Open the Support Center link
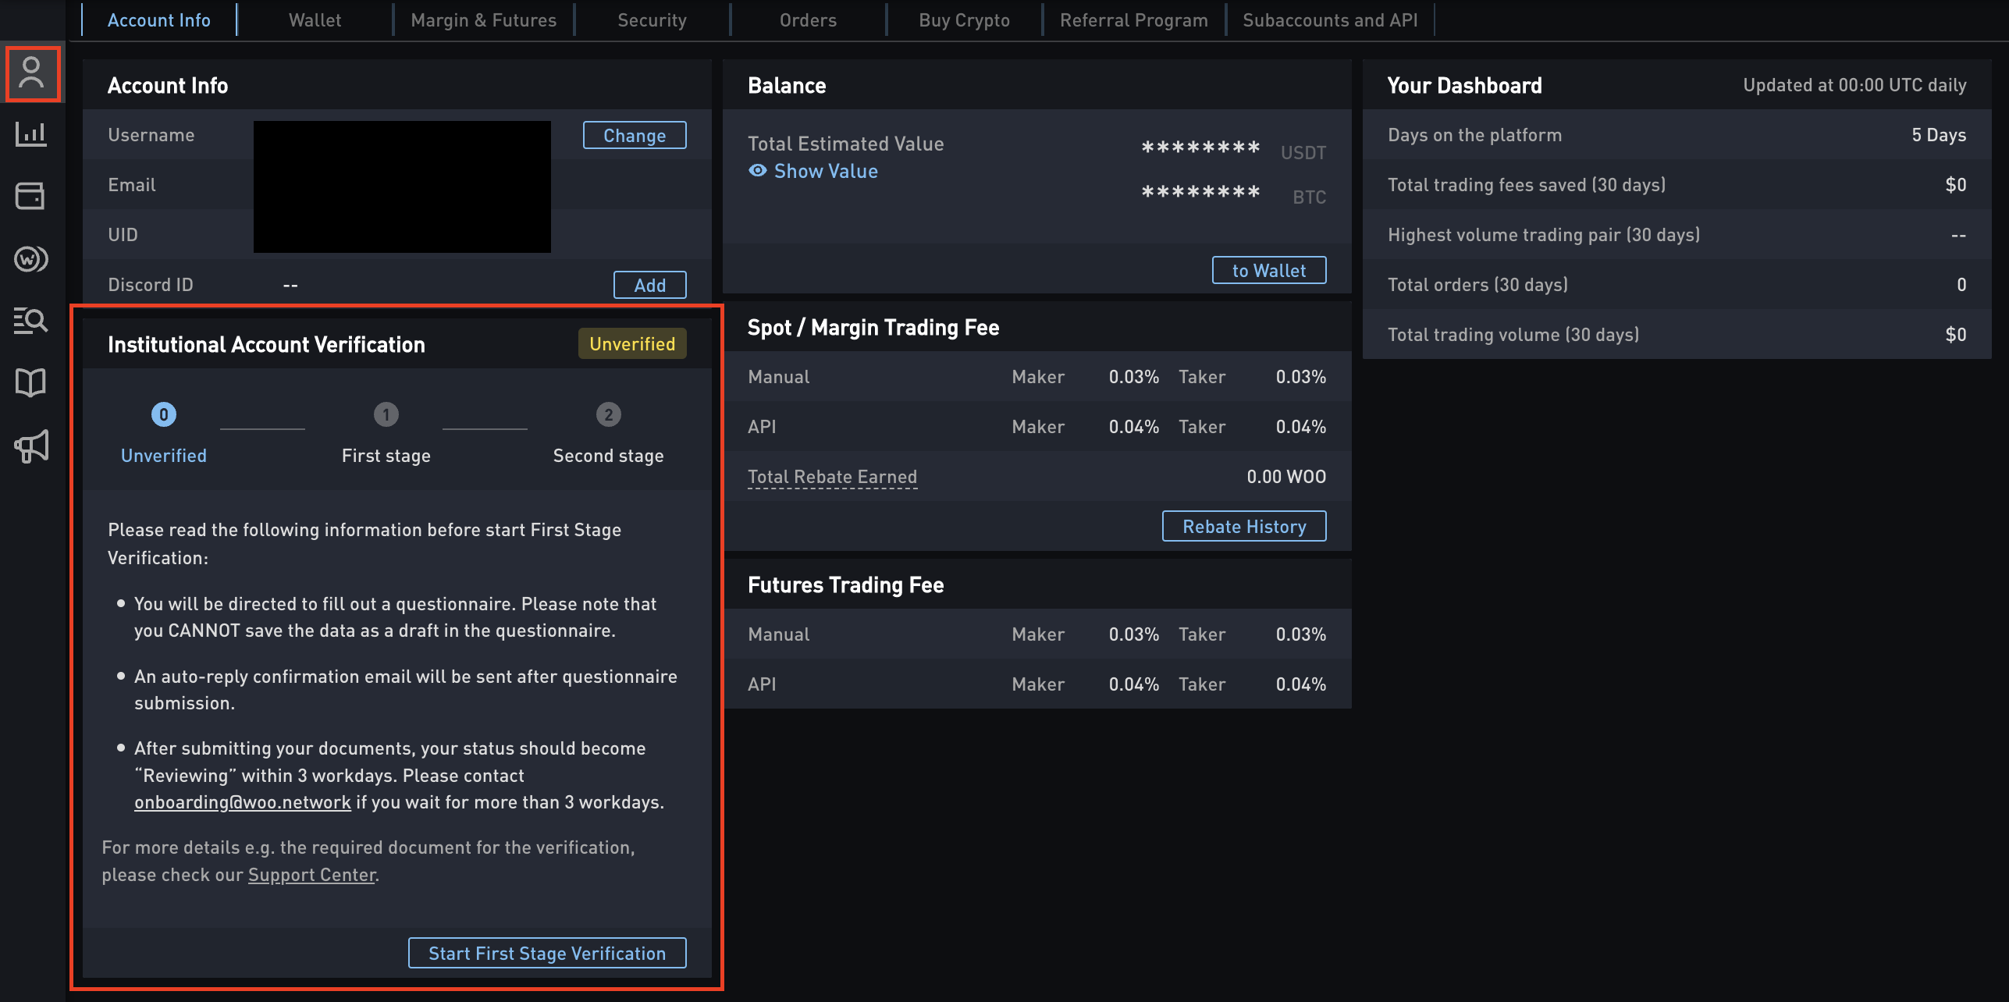The height and width of the screenshot is (1002, 2009). (311, 875)
